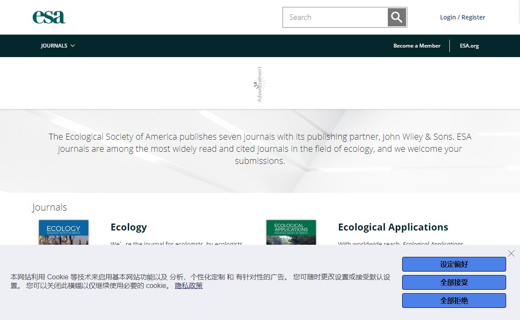
Task: Go to ESA.org link
Action: [469, 46]
